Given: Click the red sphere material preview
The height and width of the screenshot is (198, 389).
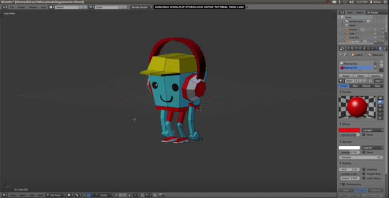Looking at the screenshot, I should click(x=357, y=107).
